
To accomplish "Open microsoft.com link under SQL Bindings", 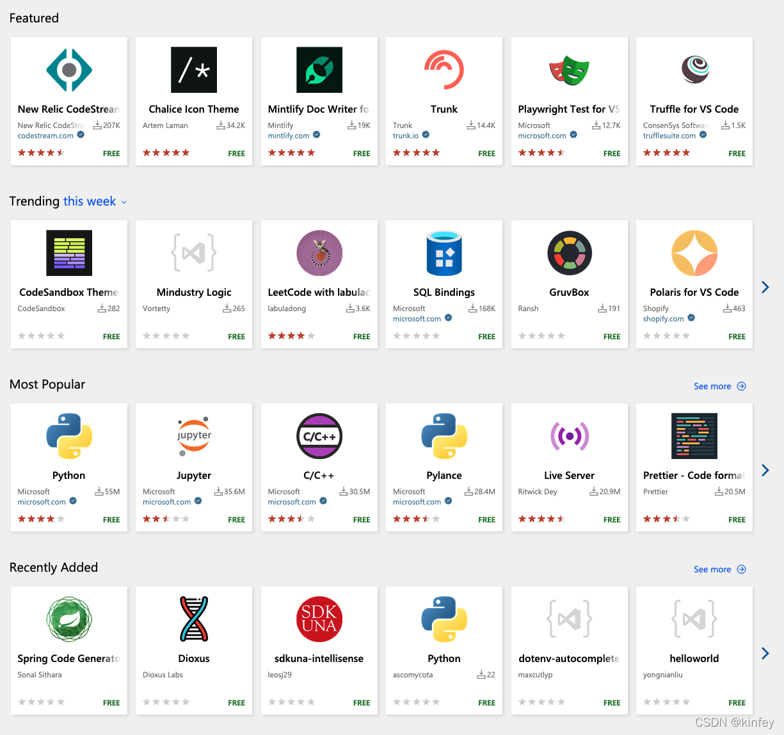I will click(417, 319).
